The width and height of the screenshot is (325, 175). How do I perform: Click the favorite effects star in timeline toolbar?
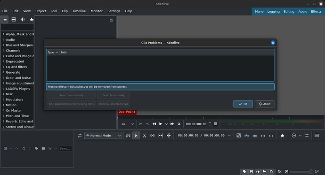pyautogui.click(x=282, y=136)
